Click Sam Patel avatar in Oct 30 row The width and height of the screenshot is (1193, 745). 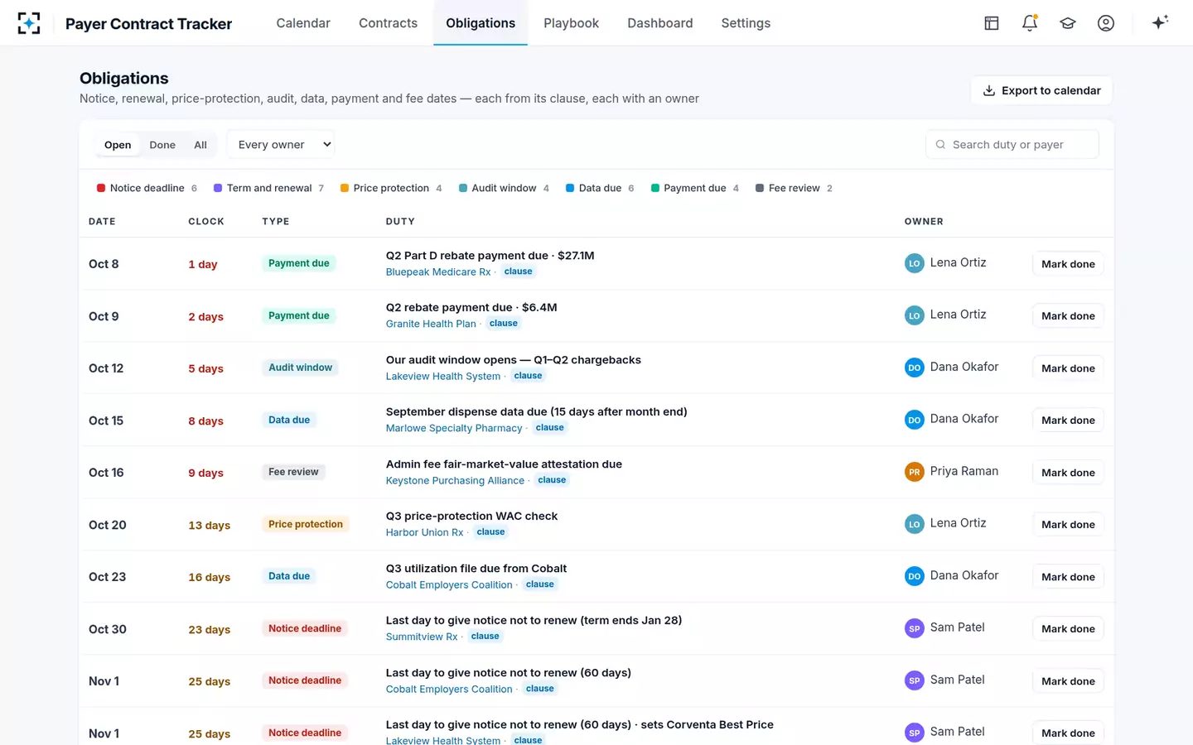click(x=915, y=628)
